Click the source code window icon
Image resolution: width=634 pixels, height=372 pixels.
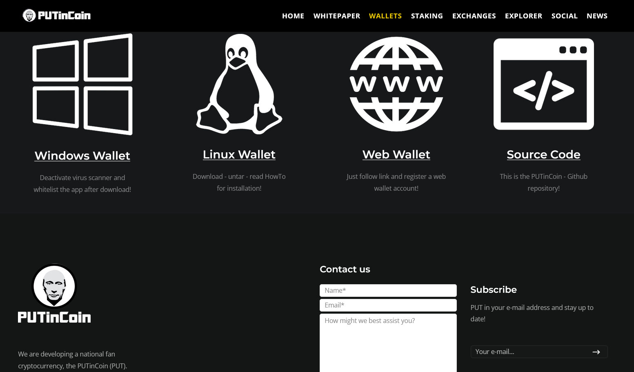point(544,84)
